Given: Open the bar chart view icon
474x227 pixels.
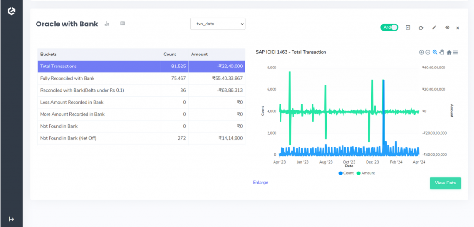Looking at the screenshot, I should pos(106,24).
